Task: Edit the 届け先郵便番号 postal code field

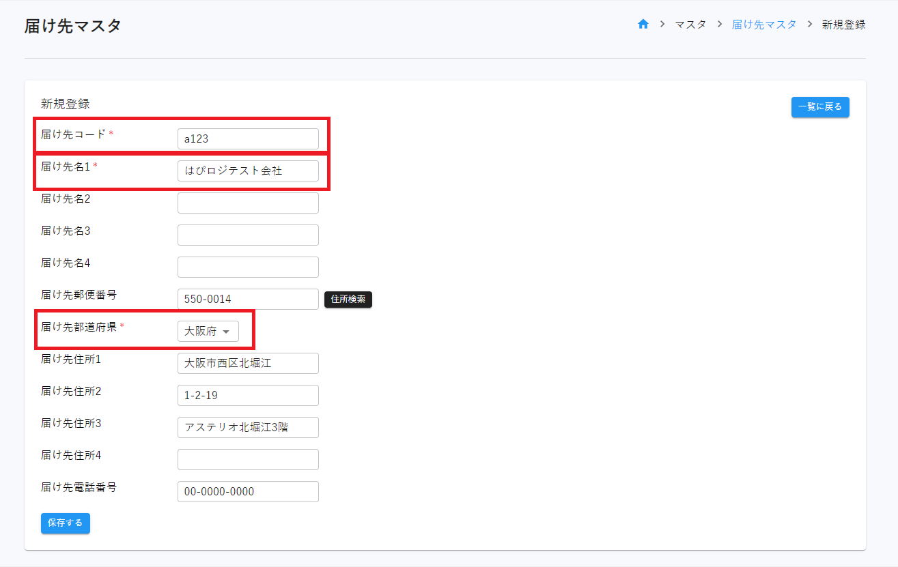Action: (248, 299)
